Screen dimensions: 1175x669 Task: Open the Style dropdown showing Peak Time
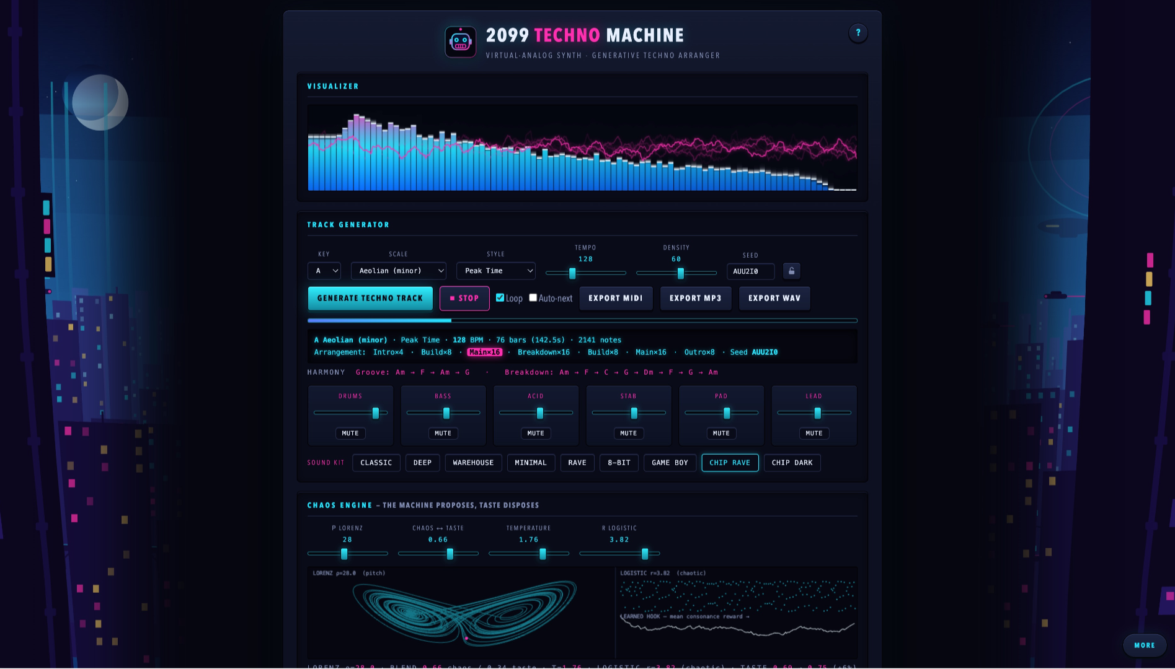click(x=496, y=271)
